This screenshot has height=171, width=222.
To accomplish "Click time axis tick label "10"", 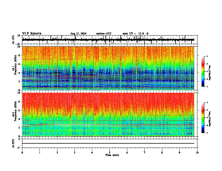I will 197,153.
